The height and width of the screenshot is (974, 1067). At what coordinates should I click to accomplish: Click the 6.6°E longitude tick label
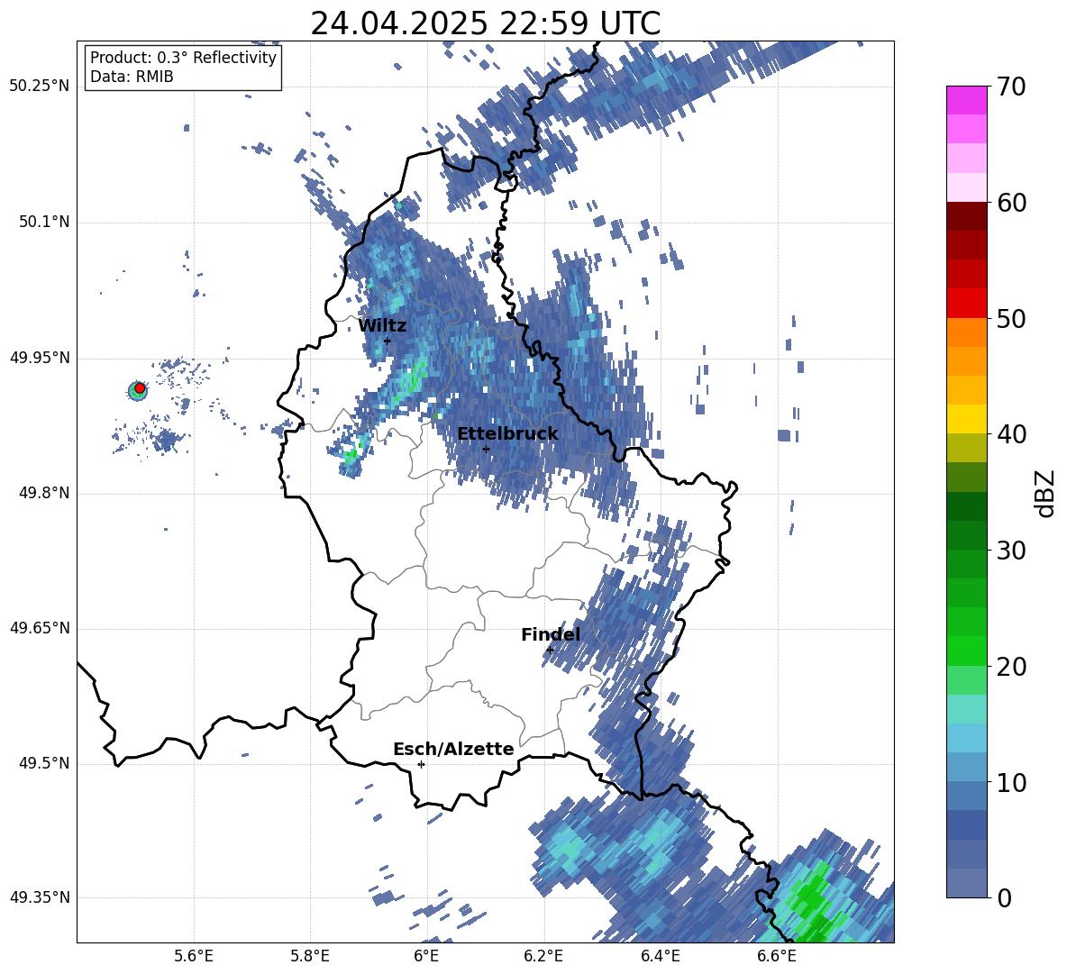(x=777, y=956)
